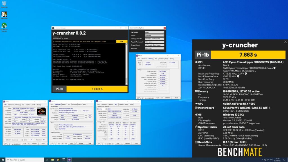Open the volume tray icon
The width and height of the screenshot is (288, 162).
(x=268, y=160)
